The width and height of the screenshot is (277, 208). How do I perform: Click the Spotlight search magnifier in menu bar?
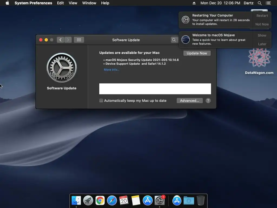coord(259,3)
